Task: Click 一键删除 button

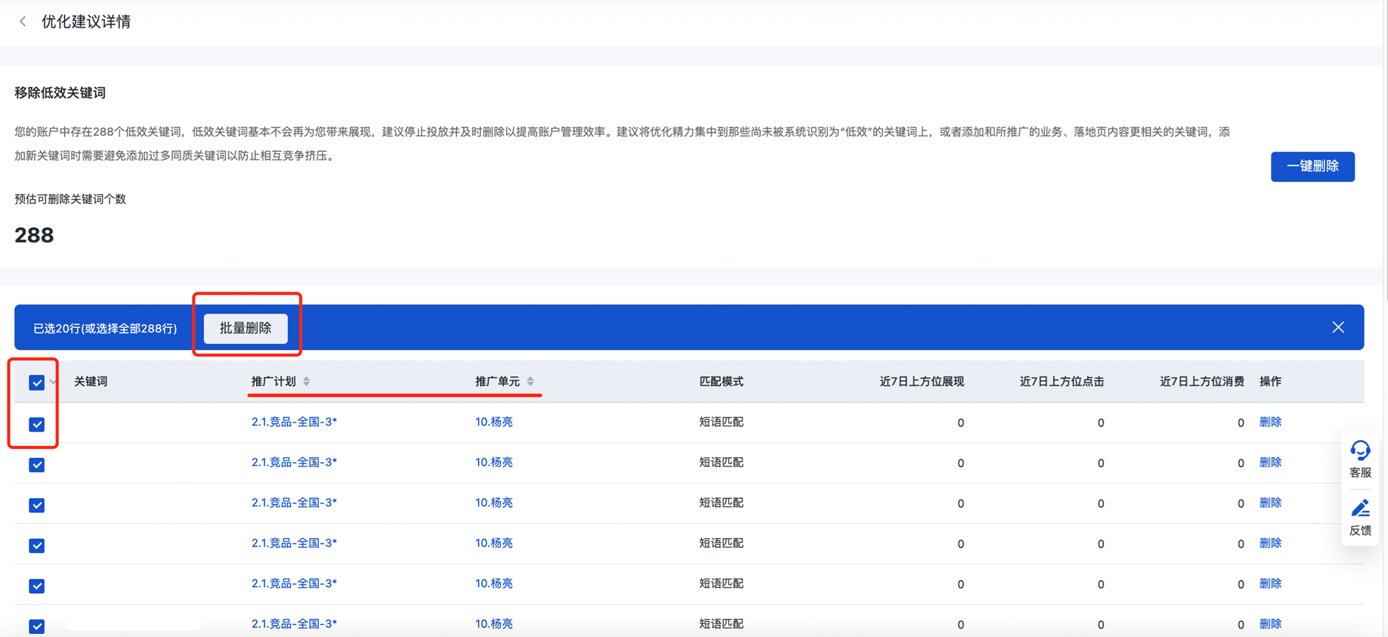Action: [1312, 166]
